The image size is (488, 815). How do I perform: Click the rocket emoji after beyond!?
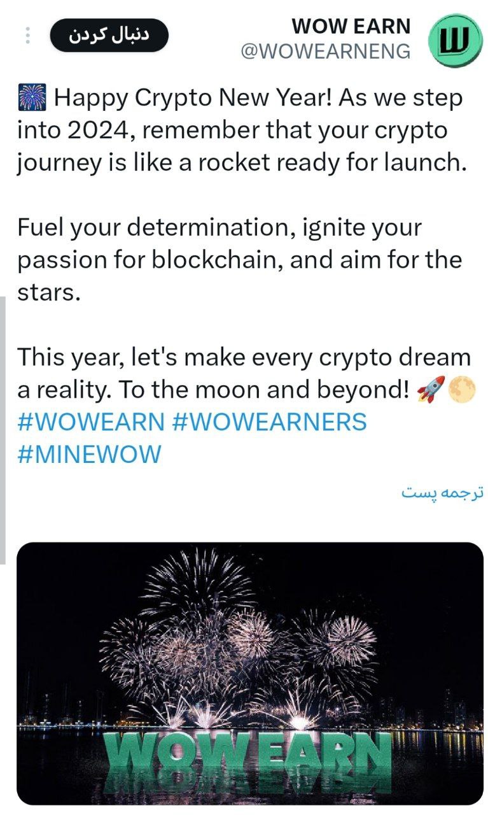430,390
